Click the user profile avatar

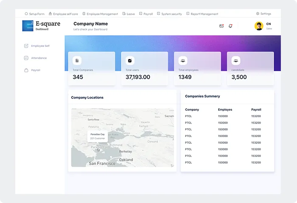(259, 26)
